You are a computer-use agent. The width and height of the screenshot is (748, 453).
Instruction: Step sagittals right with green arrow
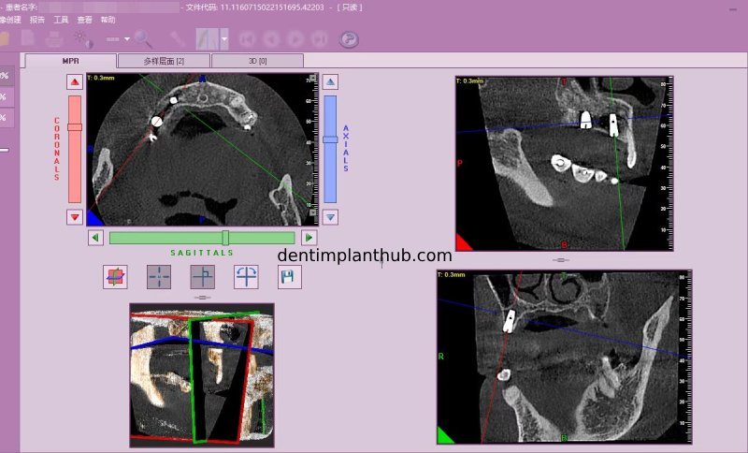[x=309, y=237]
